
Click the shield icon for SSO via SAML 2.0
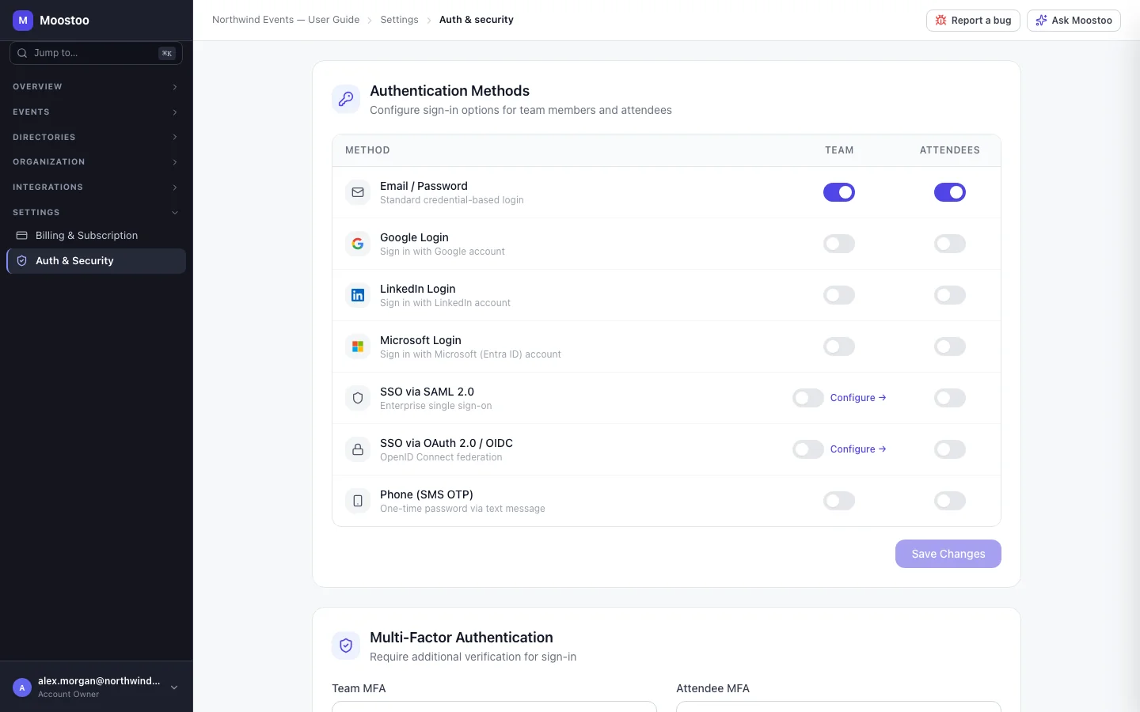coord(358,398)
